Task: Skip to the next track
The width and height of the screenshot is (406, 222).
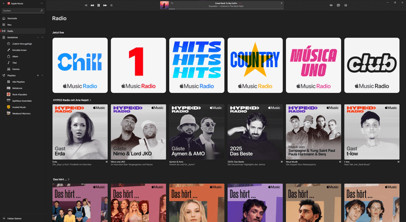Action: pos(105,5)
